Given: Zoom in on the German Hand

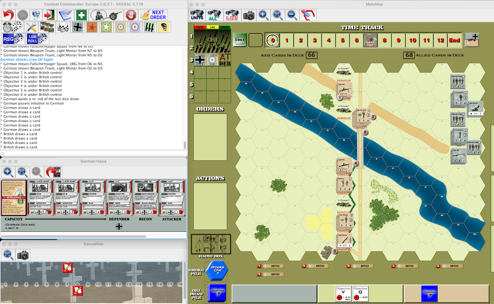Looking at the screenshot, I should tap(8, 172).
